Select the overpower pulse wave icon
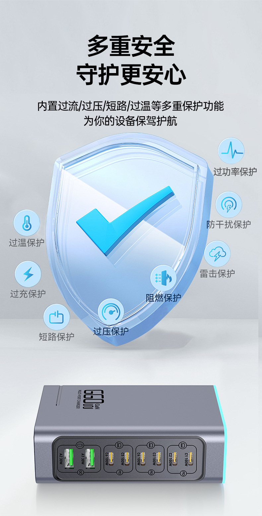The width and height of the screenshot is (262, 516). [231, 151]
